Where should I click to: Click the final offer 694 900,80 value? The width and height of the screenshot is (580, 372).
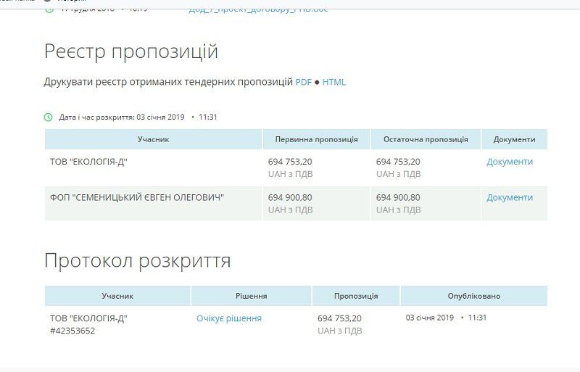pos(398,198)
